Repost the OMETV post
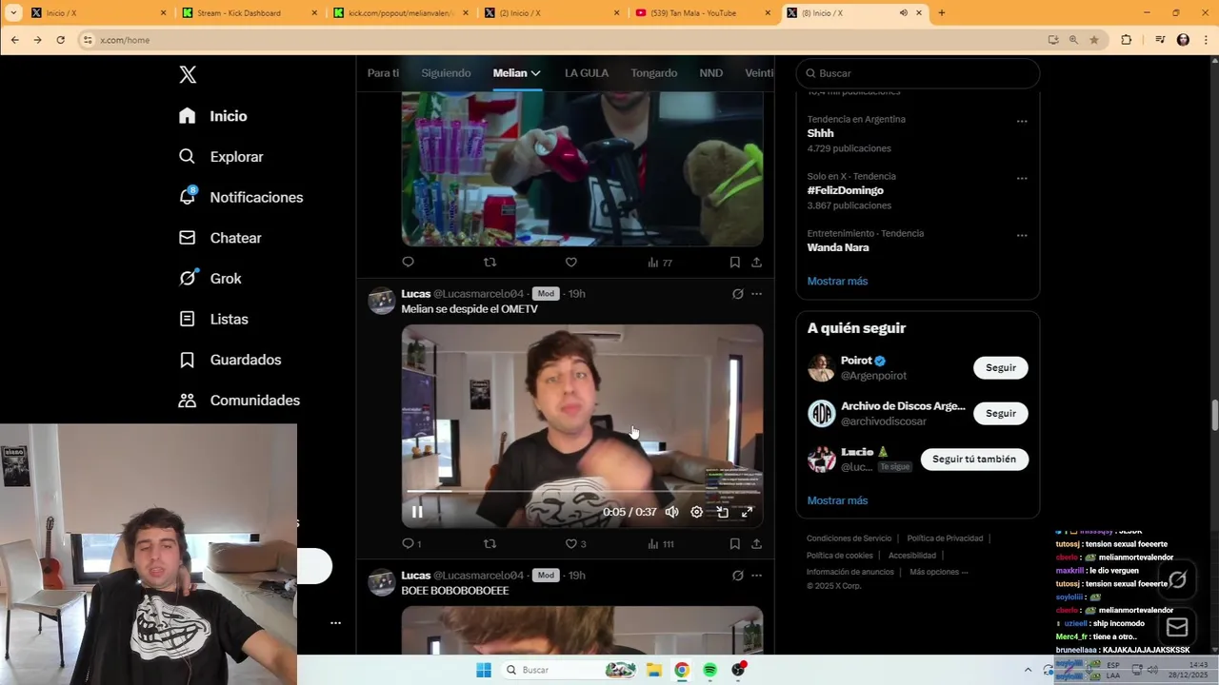 (x=490, y=543)
